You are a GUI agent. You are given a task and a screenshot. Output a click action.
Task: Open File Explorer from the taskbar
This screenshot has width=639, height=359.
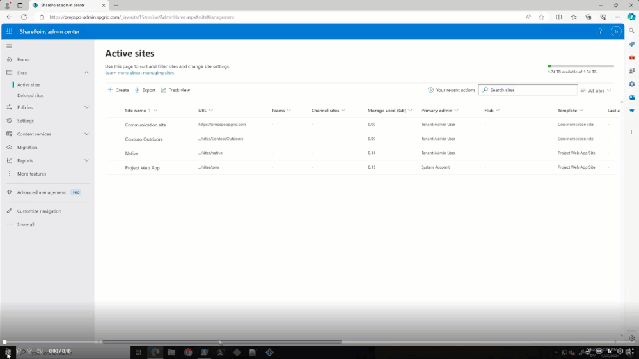click(x=171, y=353)
